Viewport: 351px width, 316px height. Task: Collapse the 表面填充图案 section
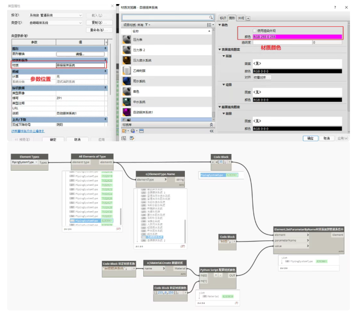point(220,50)
